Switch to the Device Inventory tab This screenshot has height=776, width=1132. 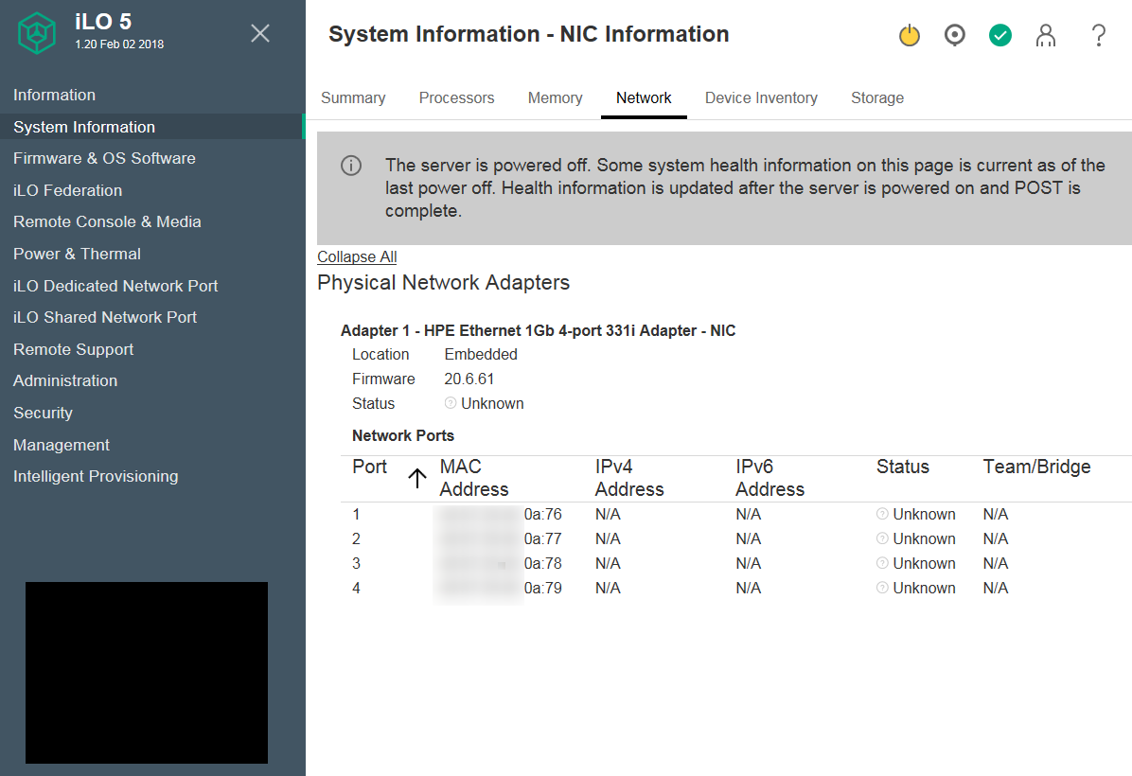(x=761, y=97)
